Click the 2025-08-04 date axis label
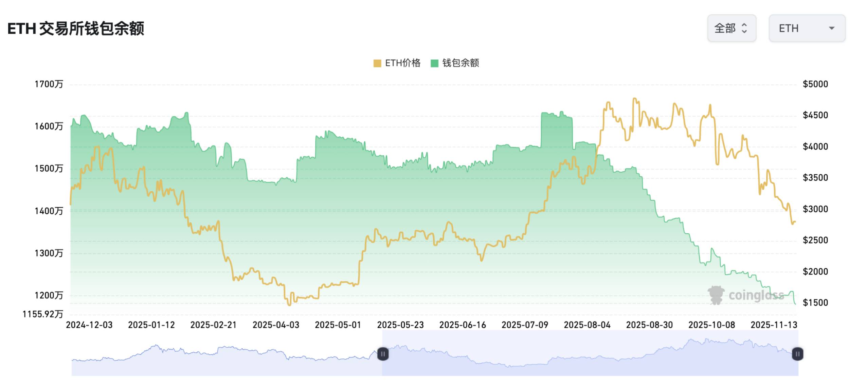Screen dimensions: 849x388 click(x=587, y=325)
